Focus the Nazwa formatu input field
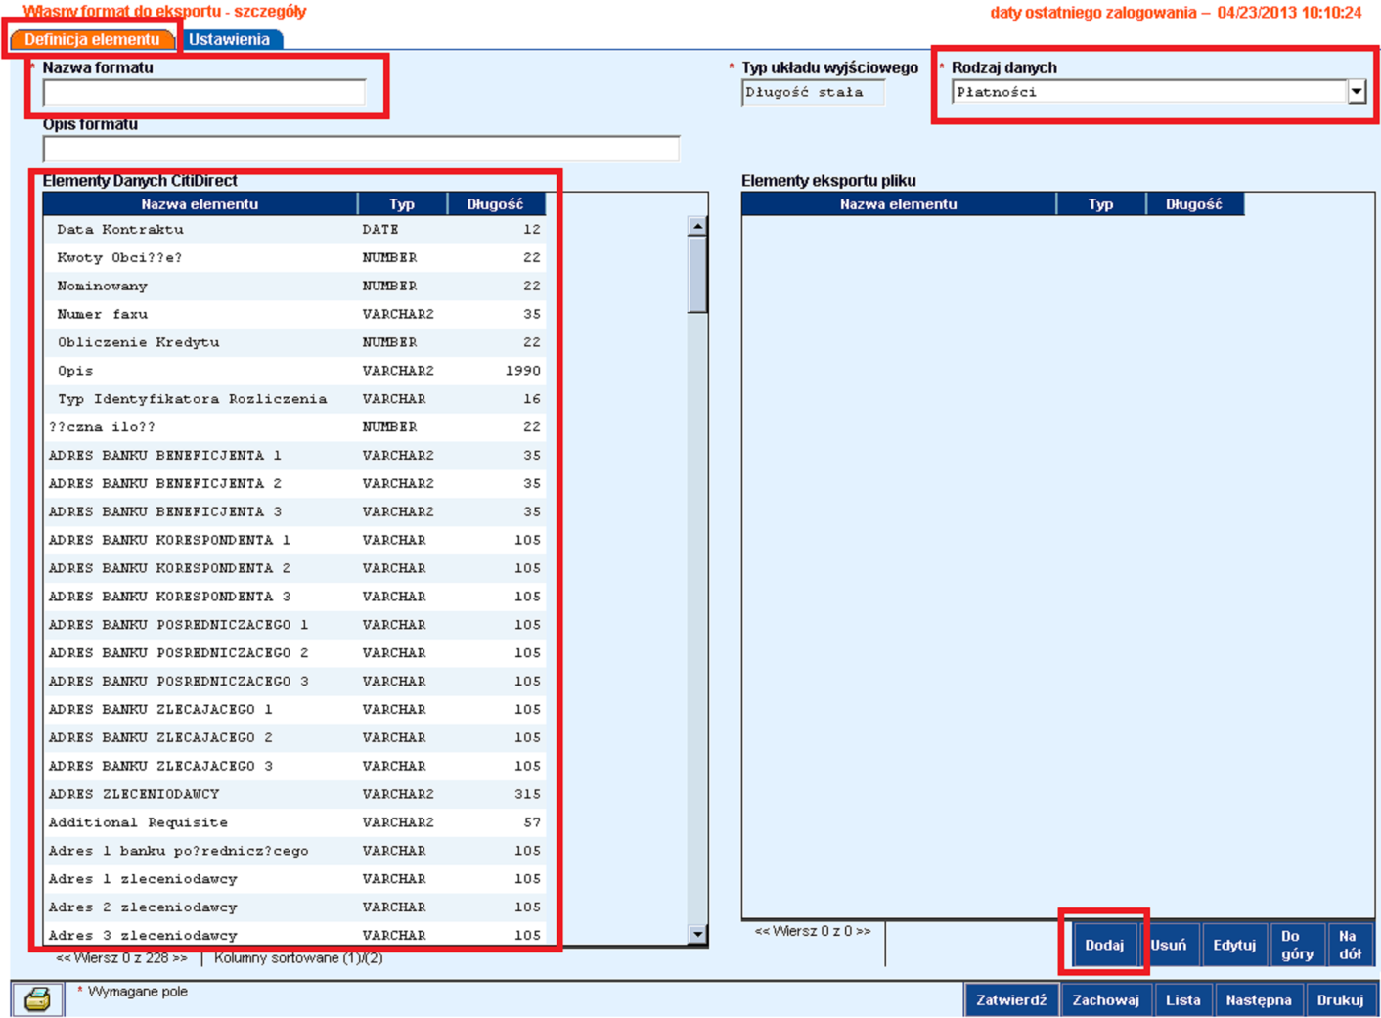 (203, 92)
